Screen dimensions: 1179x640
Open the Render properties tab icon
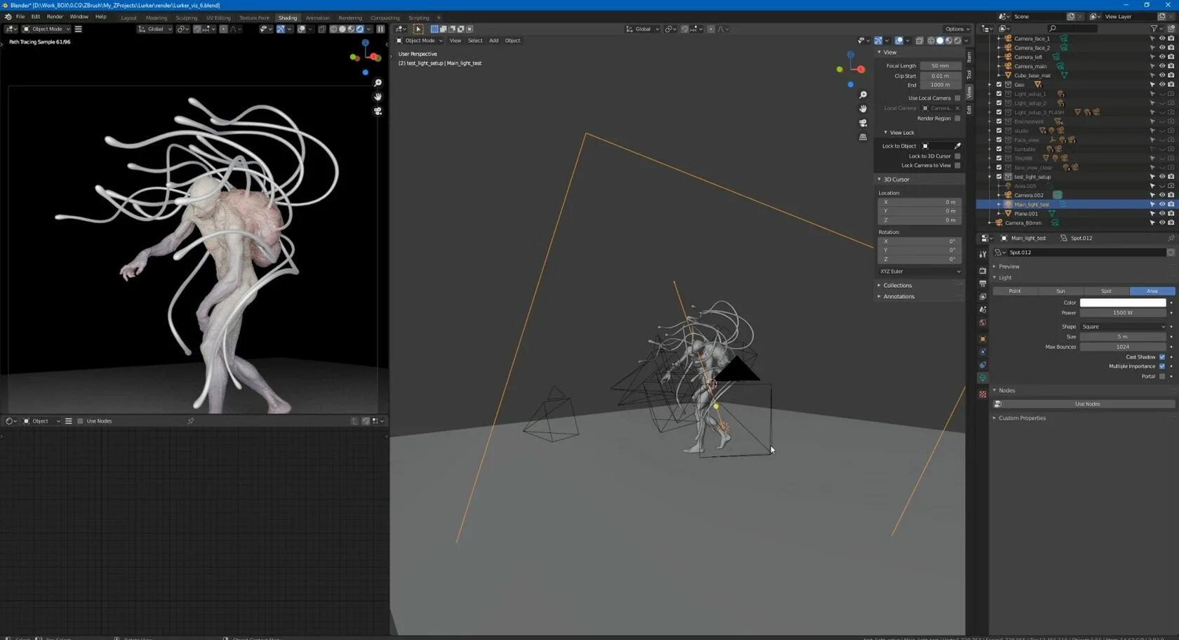(982, 270)
